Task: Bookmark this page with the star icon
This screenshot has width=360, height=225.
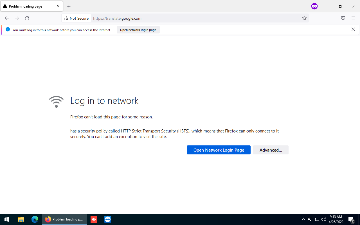Action: tap(304, 18)
